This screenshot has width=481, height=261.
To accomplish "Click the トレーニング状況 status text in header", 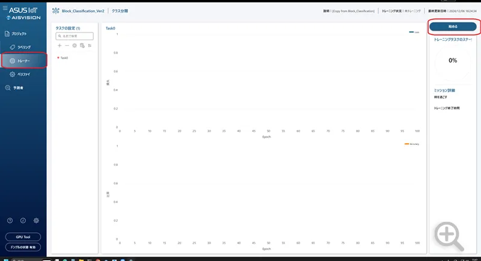I will click(401, 11).
